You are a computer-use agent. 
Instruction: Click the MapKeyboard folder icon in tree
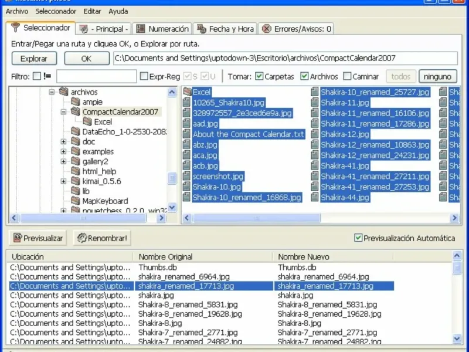click(x=76, y=200)
